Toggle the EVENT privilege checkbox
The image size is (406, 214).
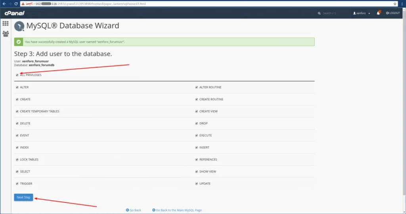[x=17, y=135]
